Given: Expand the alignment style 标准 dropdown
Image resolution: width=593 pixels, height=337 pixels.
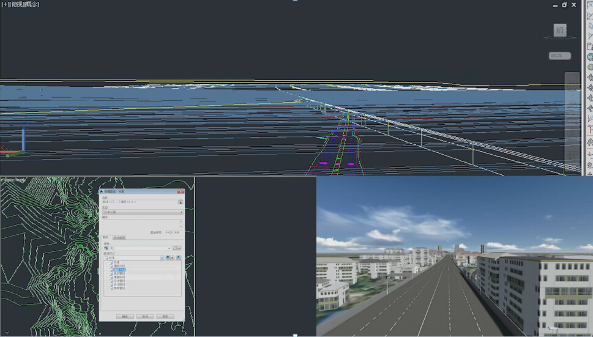Looking at the screenshot, I should point(162,258).
